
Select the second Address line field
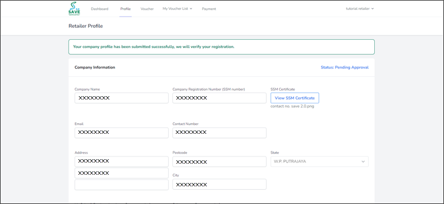[x=121, y=173]
